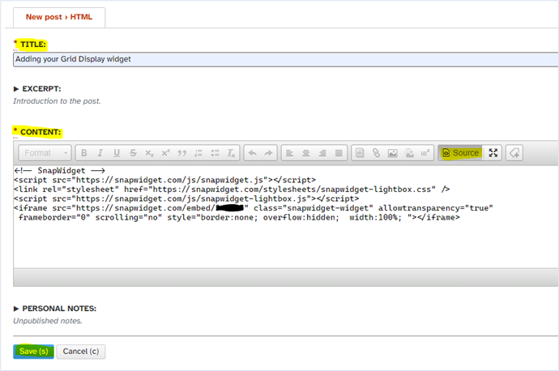Viewport: 559px width, 371px height.
Task: Cancel the post with Cancel (c)
Action: pos(81,352)
